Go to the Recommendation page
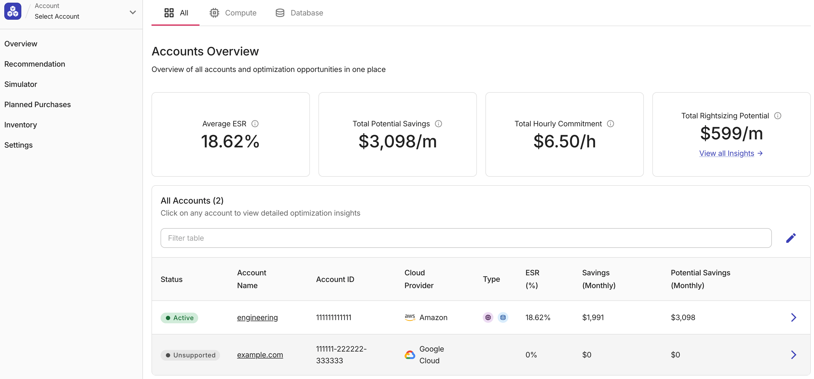This screenshot has height=379, width=814. coord(35,64)
